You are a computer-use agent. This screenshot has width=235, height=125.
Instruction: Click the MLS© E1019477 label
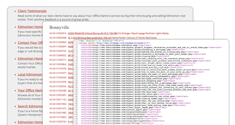(58, 73)
